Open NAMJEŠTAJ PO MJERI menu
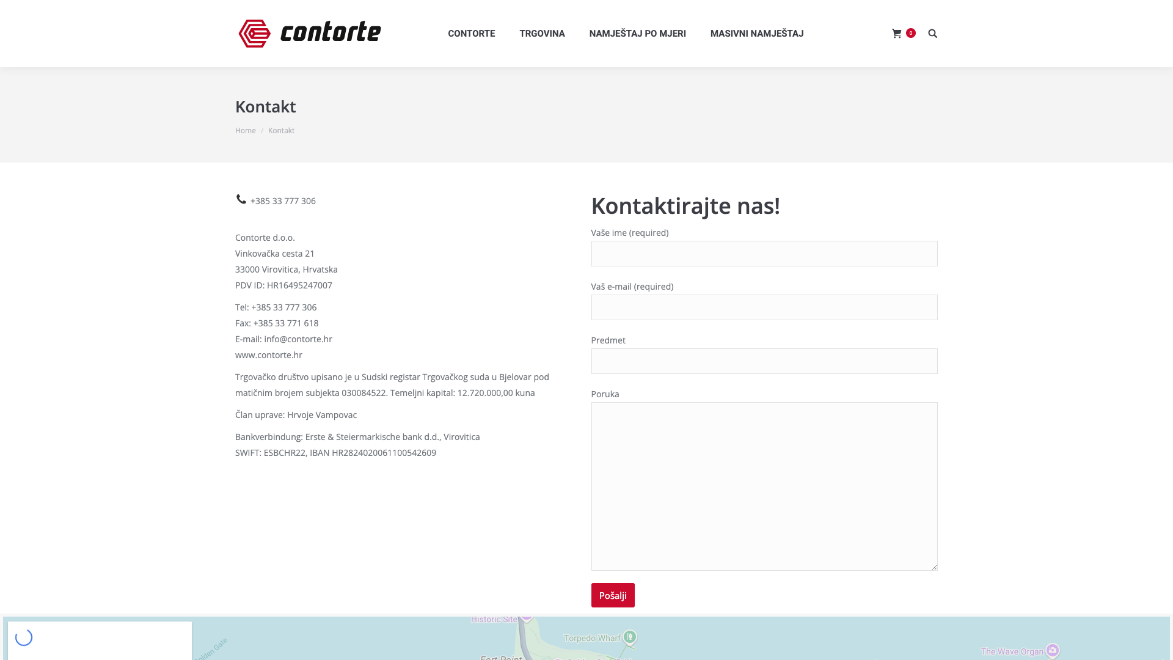Viewport: 1173px width, 660px height. (637, 34)
